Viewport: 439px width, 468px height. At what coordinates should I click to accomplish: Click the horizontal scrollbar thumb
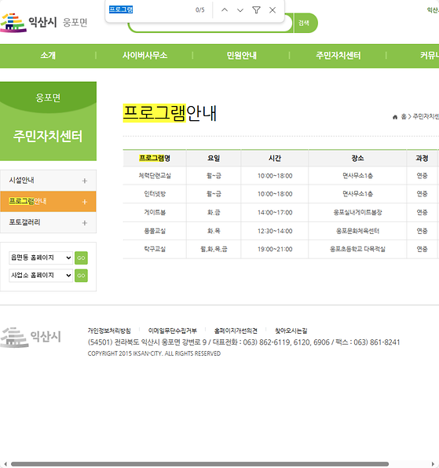199,464
